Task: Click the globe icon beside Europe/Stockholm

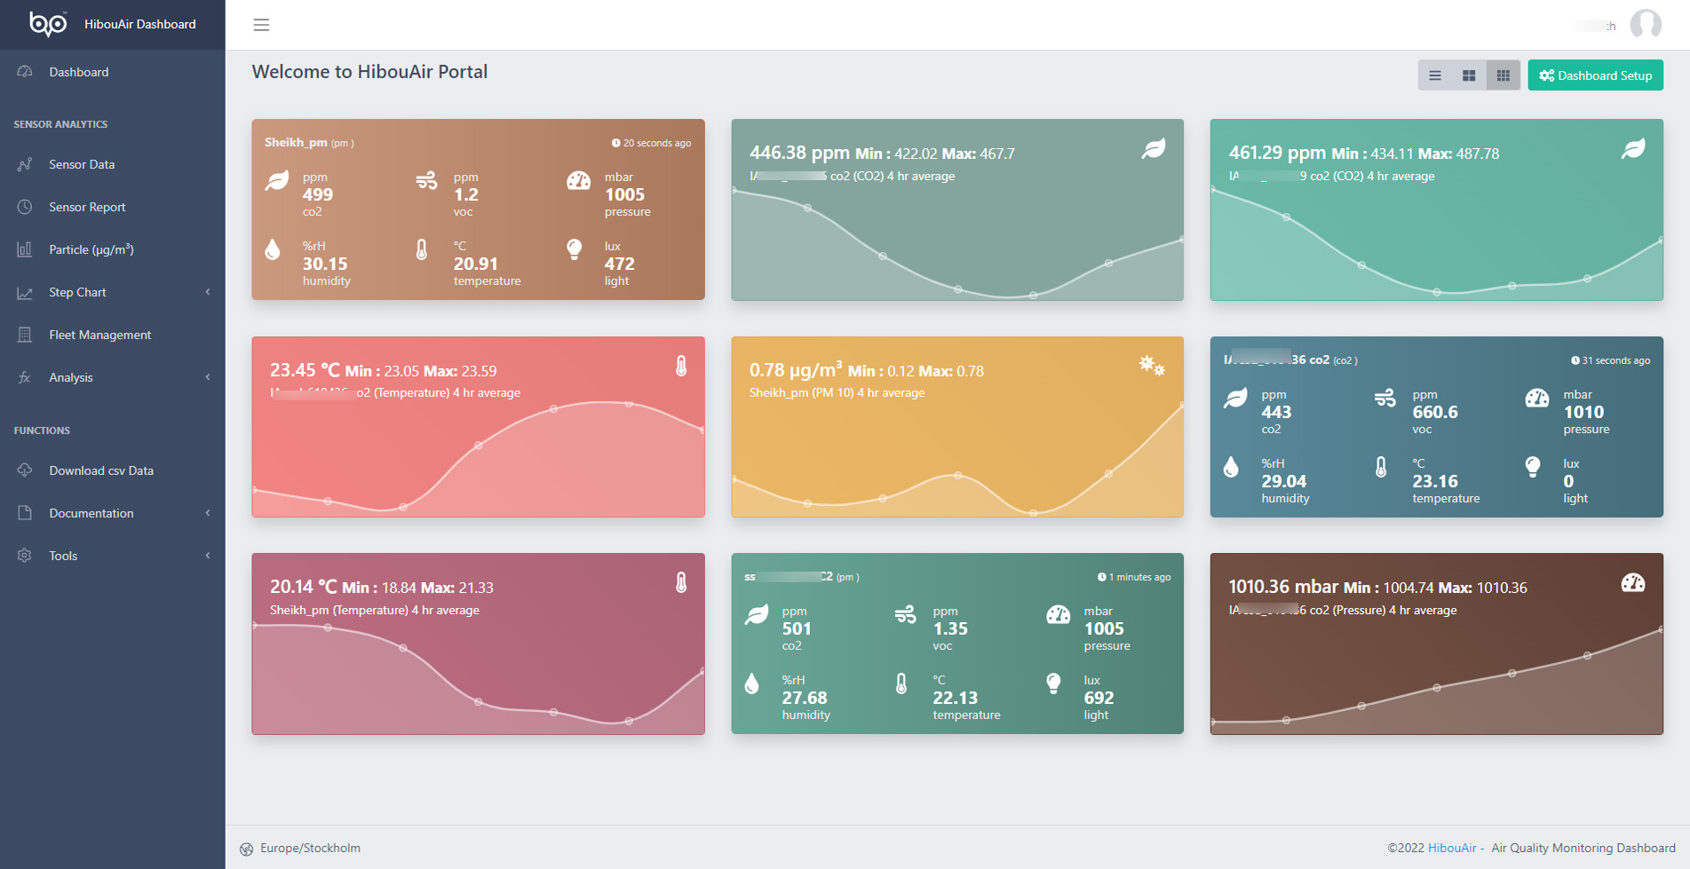Action: coord(247,849)
